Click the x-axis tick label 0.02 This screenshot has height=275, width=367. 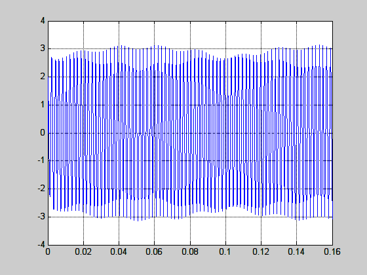coord(83,252)
